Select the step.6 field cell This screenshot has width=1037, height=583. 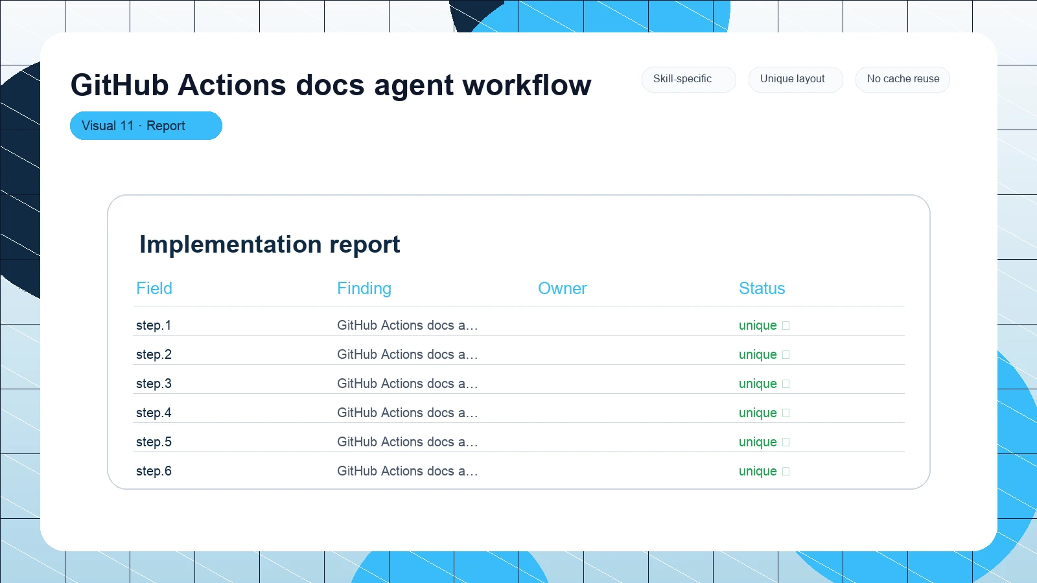click(x=154, y=471)
